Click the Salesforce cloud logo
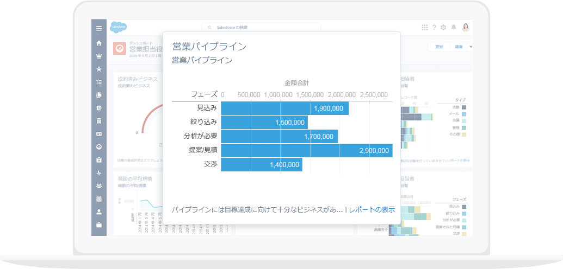This screenshot has height=269, width=563. 119,27
